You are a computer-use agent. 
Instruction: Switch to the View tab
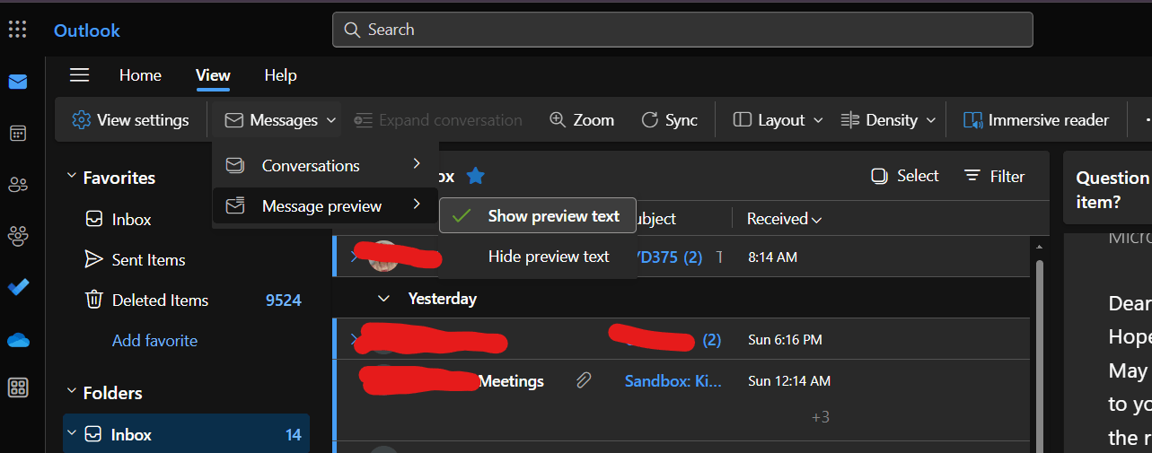pyautogui.click(x=213, y=75)
